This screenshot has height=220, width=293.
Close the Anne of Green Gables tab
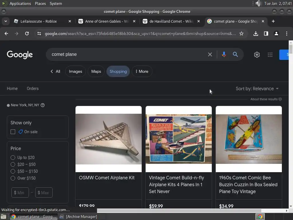coord(134,21)
